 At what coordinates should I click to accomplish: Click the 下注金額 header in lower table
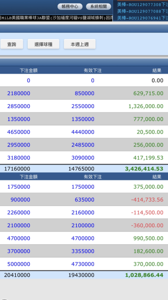[x=29, y=177]
